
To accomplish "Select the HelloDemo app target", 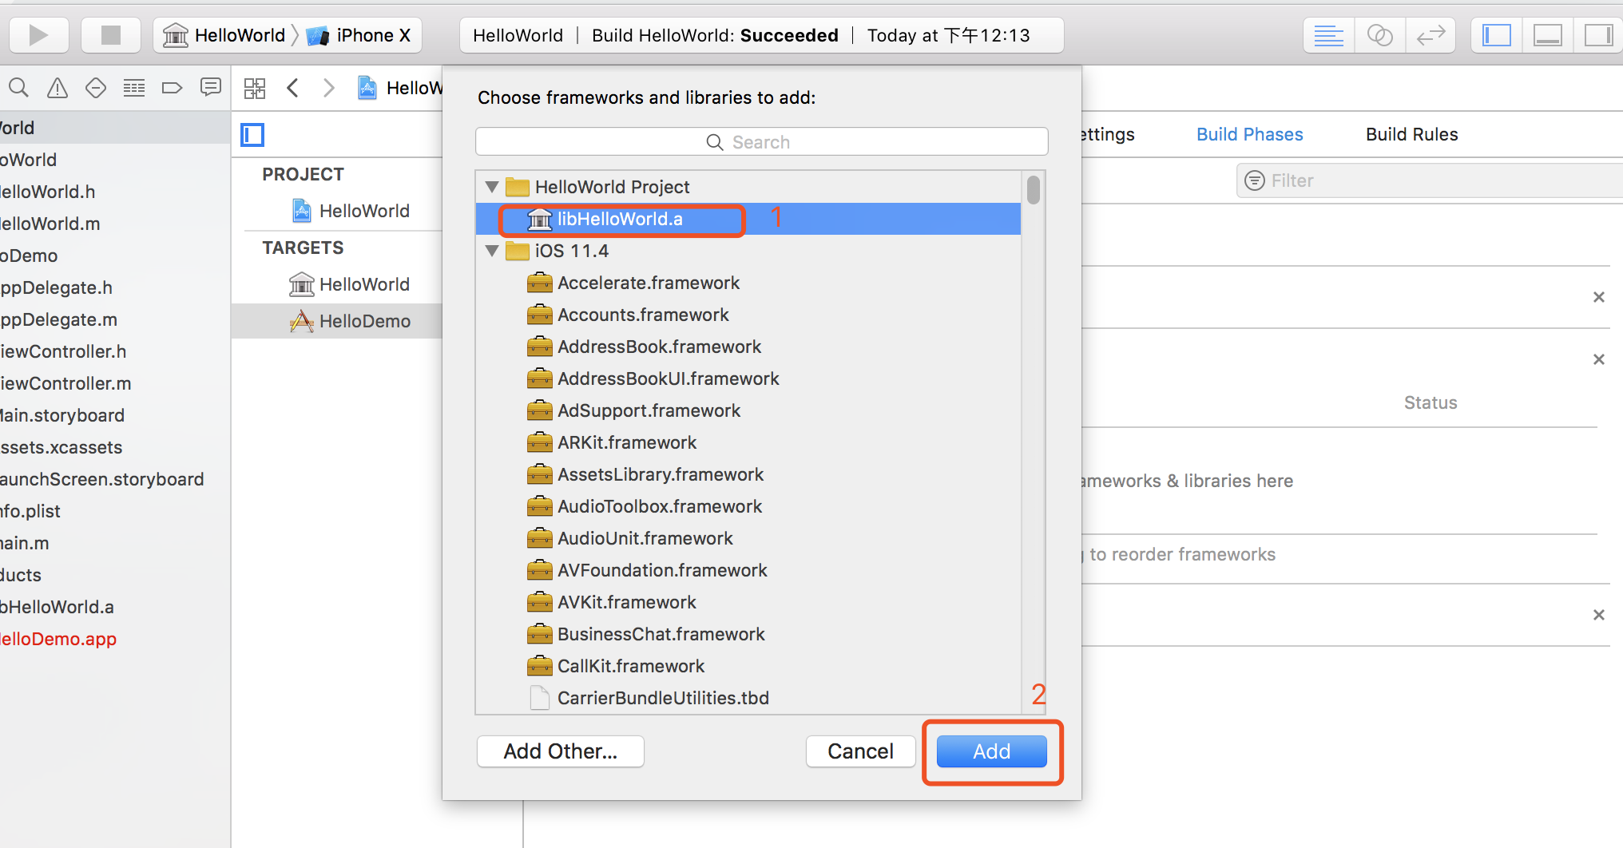I will click(x=349, y=321).
